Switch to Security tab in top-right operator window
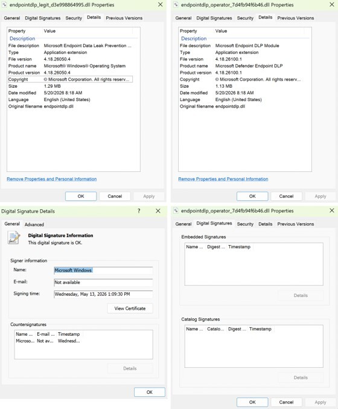Screen dimensions: 338x409 coord(245,18)
